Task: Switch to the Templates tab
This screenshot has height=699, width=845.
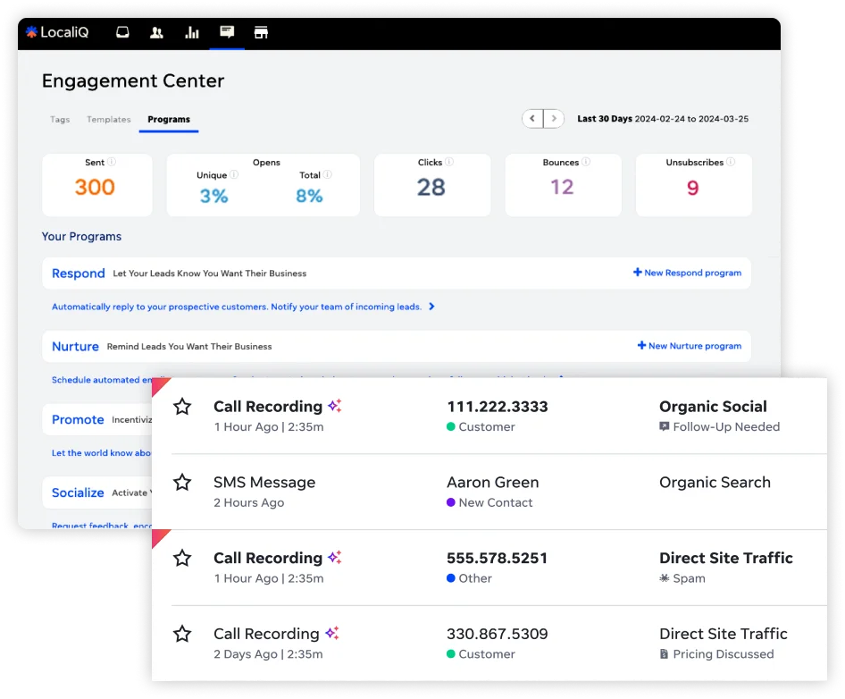Action: [109, 119]
